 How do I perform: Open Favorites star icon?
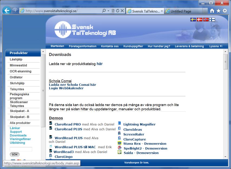point(219,11)
